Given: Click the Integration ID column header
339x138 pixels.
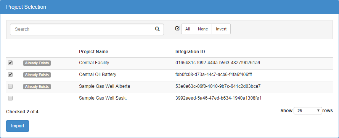Looking at the screenshot, I should tap(190, 52).
